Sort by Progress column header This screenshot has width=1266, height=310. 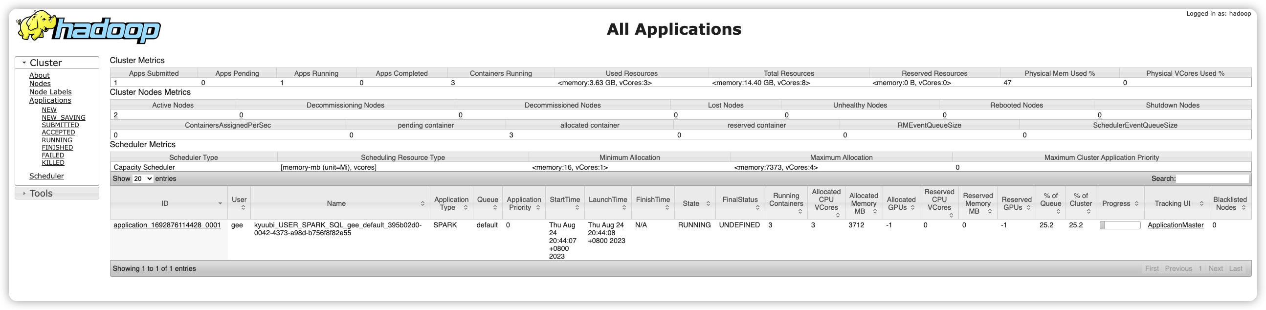[x=1119, y=203]
